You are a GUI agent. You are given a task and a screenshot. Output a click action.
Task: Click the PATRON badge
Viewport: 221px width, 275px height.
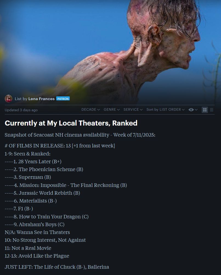[63, 98]
